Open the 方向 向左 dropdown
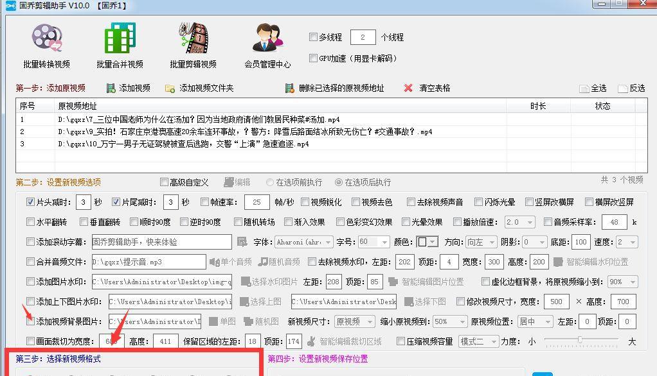The height and width of the screenshot is (376, 657). pos(482,242)
